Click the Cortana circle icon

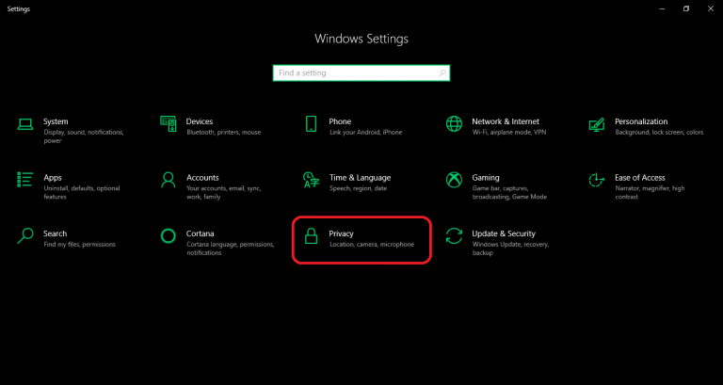click(x=169, y=235)
